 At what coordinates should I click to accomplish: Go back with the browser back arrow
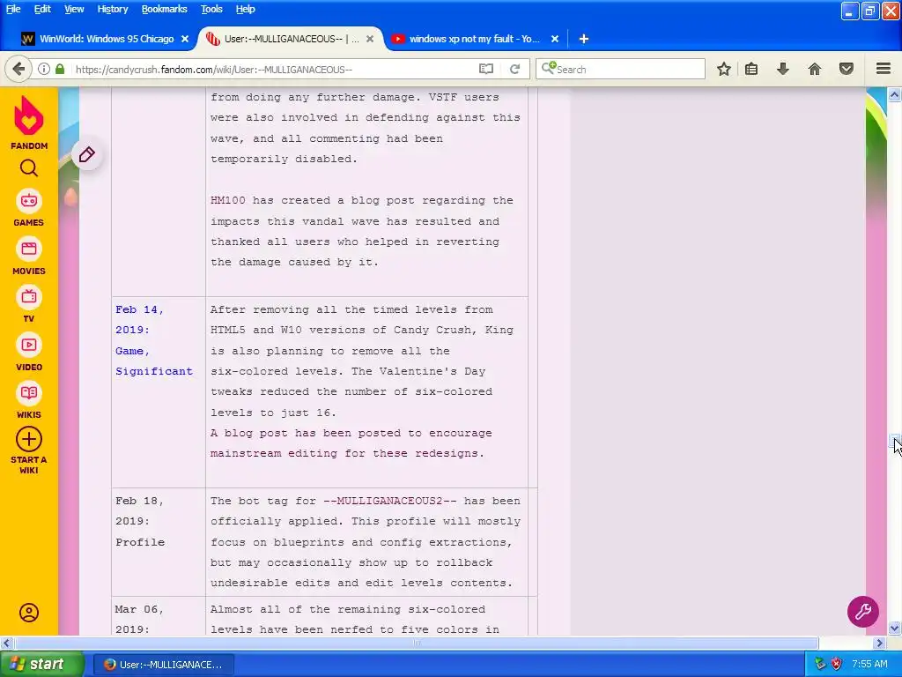click(x=18, y=69)
